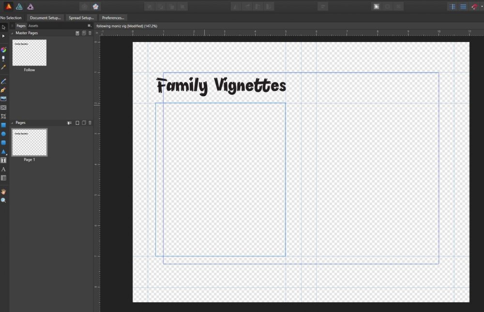Switch to the Assets tab

pos(33,26)
